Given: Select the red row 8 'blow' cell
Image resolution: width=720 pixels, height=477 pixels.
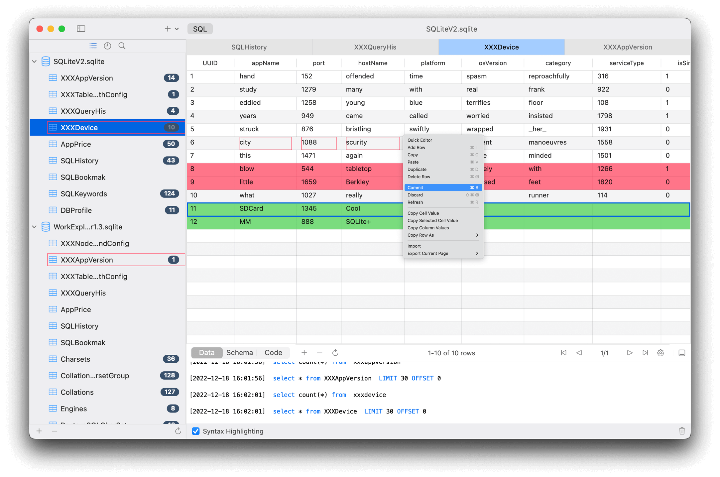Looking at the screenshot, I should [265, 169].
